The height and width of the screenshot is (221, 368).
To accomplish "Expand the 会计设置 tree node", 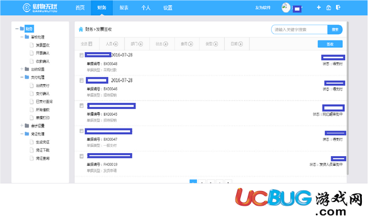I will point(22,125).
